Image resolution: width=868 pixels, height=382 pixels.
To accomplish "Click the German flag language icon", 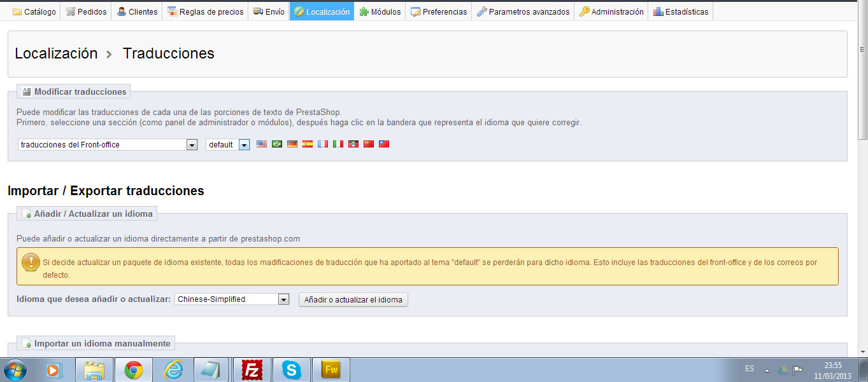I will coord(292,144).
